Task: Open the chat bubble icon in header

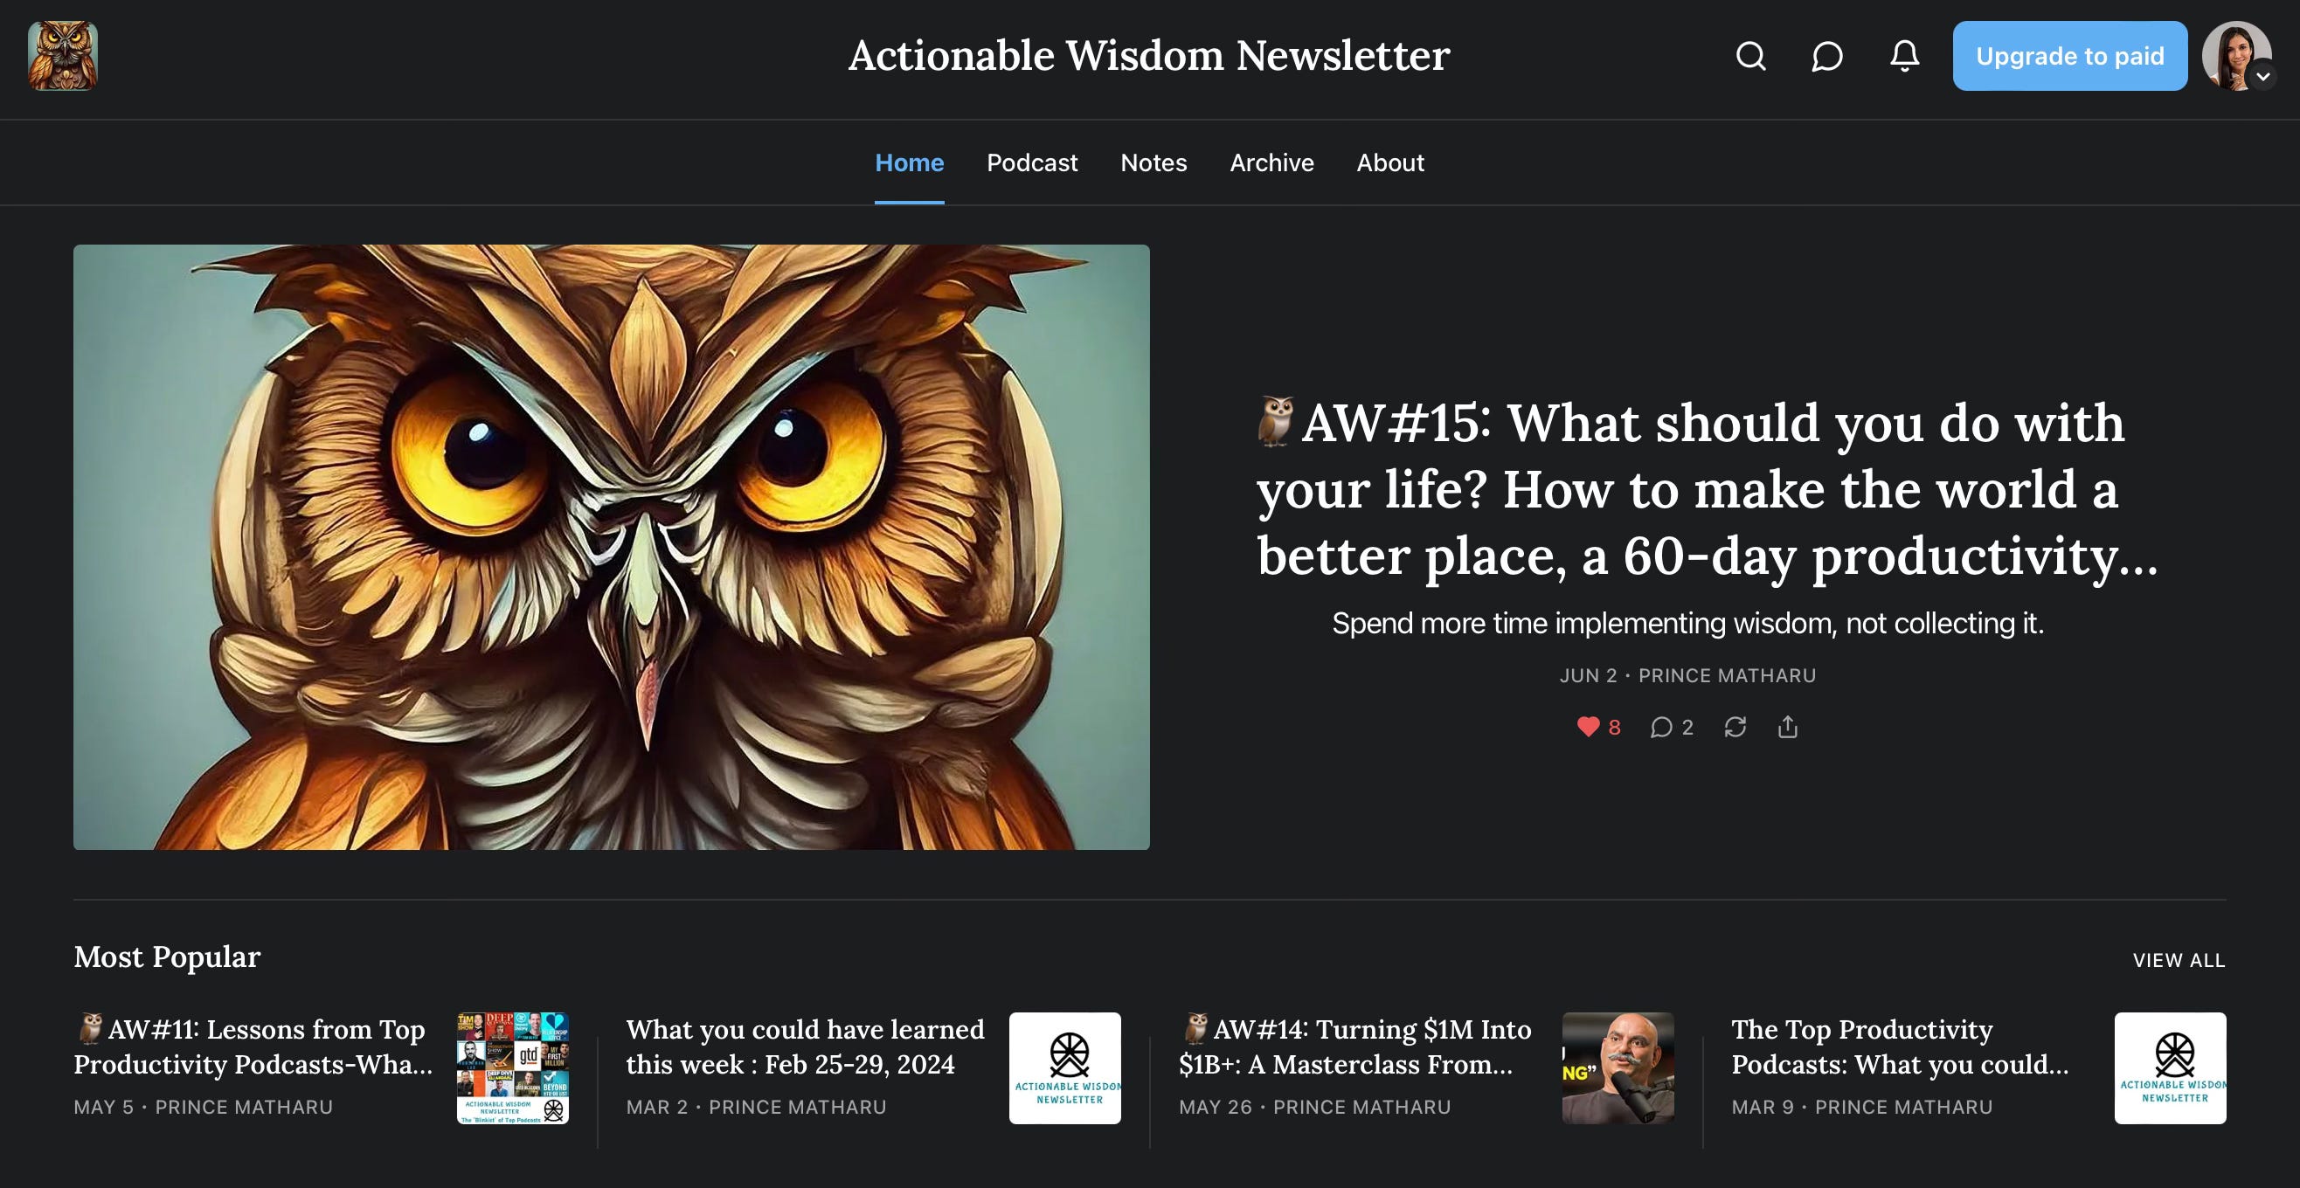Action: (1826, 56)
